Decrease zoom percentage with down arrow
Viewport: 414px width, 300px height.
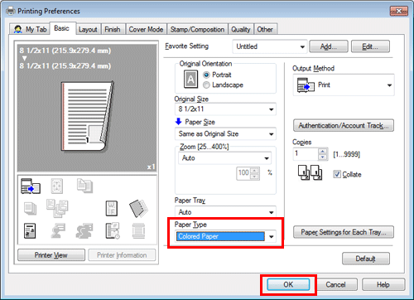(x=255, y=177)
